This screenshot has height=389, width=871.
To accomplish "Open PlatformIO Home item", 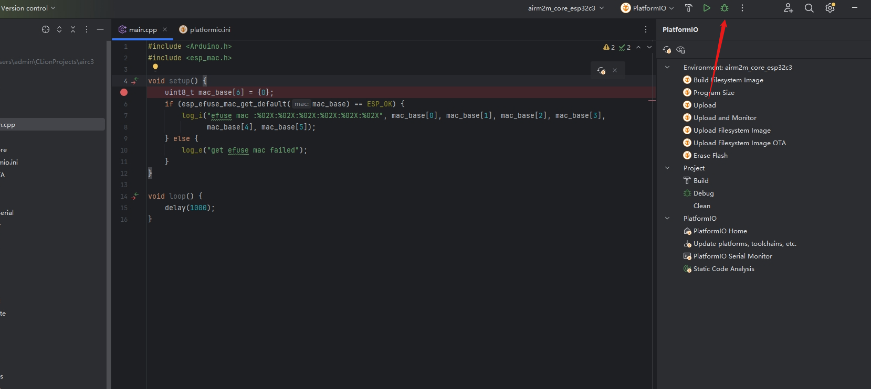I will (x=715, y=231).
